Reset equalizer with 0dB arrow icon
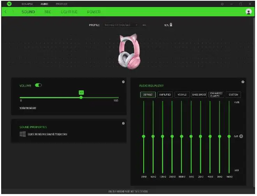257x196 pixels. 241,136
